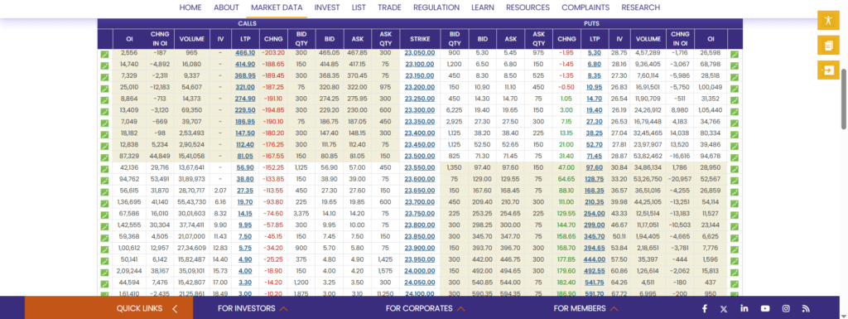Collapse the QUICK LINKS panel chevron
Viewport: 848px width, 319px height.
pyautogui.click(x=175, y=309)
